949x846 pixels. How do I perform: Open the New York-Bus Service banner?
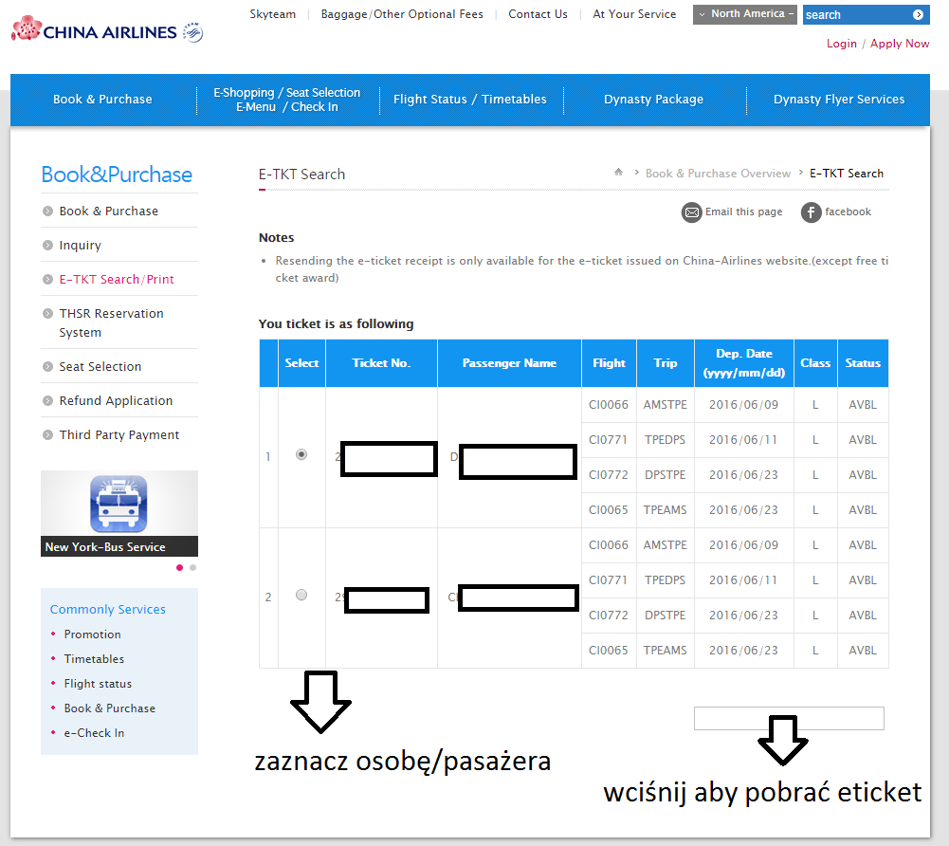click(x=119, y=513)
